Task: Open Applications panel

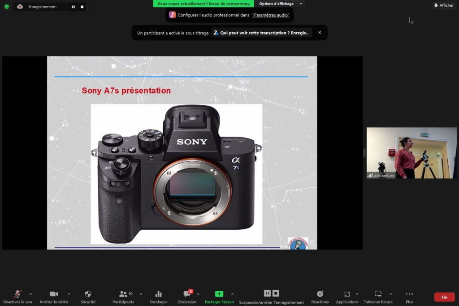Action: coord(347,297)
